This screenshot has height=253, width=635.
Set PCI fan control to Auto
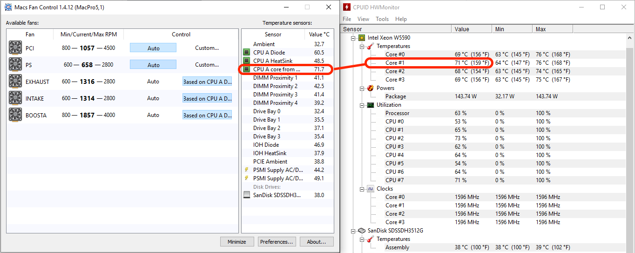[153, 48]
